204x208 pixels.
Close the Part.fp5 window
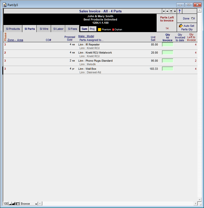[x=197, y=5]
